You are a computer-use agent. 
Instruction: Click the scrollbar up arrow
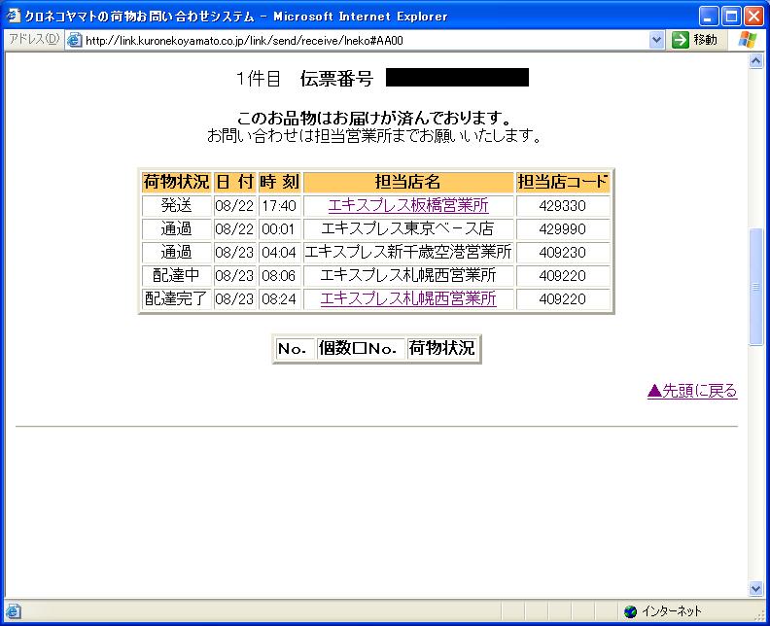[755, 61]
